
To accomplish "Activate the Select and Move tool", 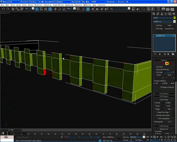I will pyautogui.click(x=55, y=9).
